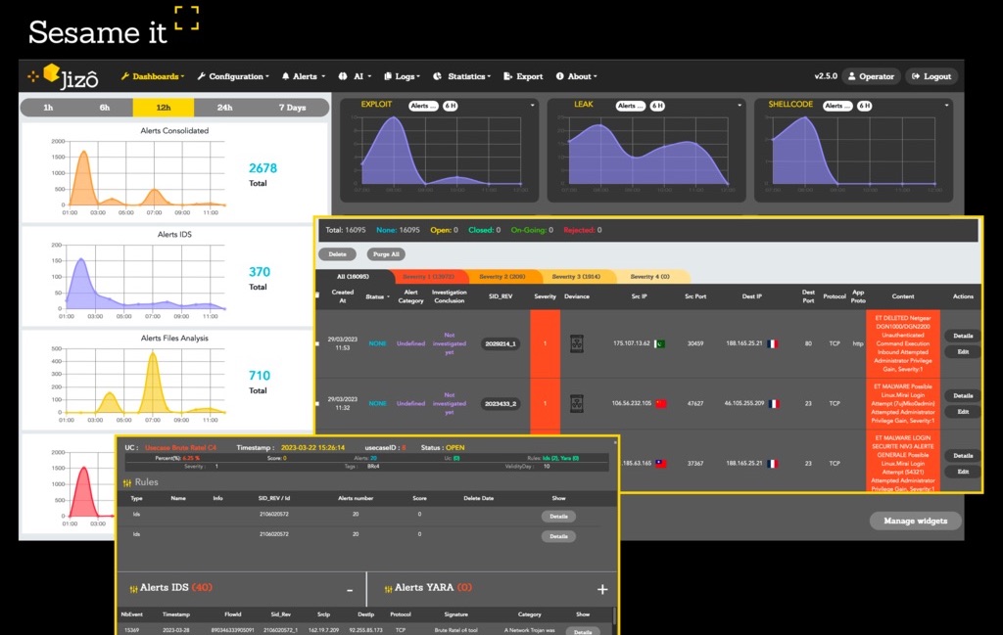Image resolution: width=1003 pixels, height=635 pixels.
Task: Click Details for the first Ids rule
Action: click(x=558, y=517)
